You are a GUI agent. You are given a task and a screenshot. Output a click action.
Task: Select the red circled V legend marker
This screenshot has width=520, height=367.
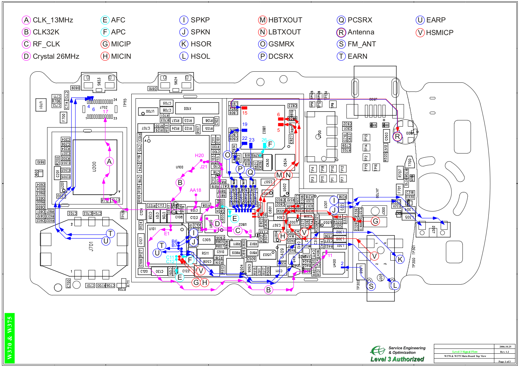point(420,33)
